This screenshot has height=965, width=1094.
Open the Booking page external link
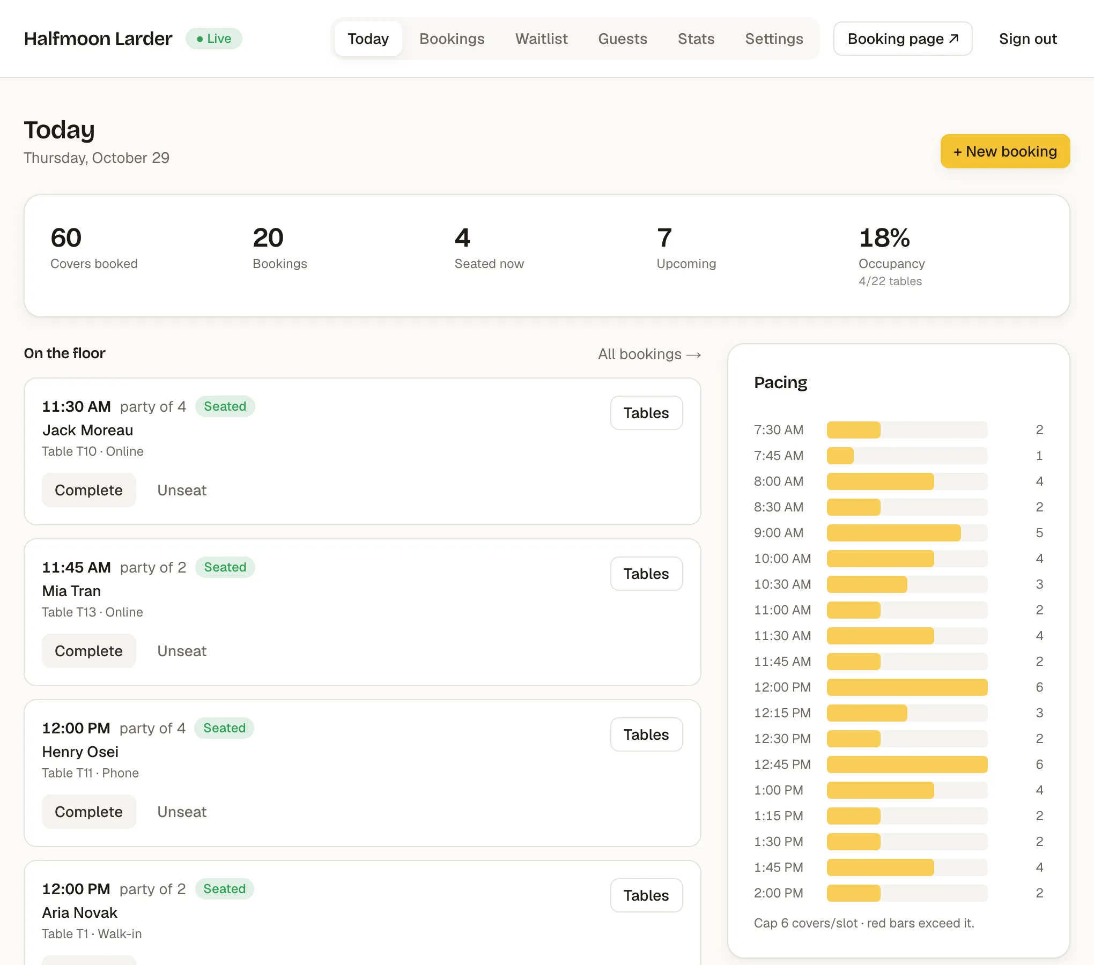click(903, 39)
